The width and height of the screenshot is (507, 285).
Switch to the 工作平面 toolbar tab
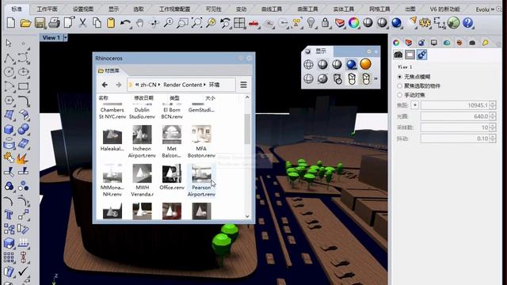[x=47, y=9]
